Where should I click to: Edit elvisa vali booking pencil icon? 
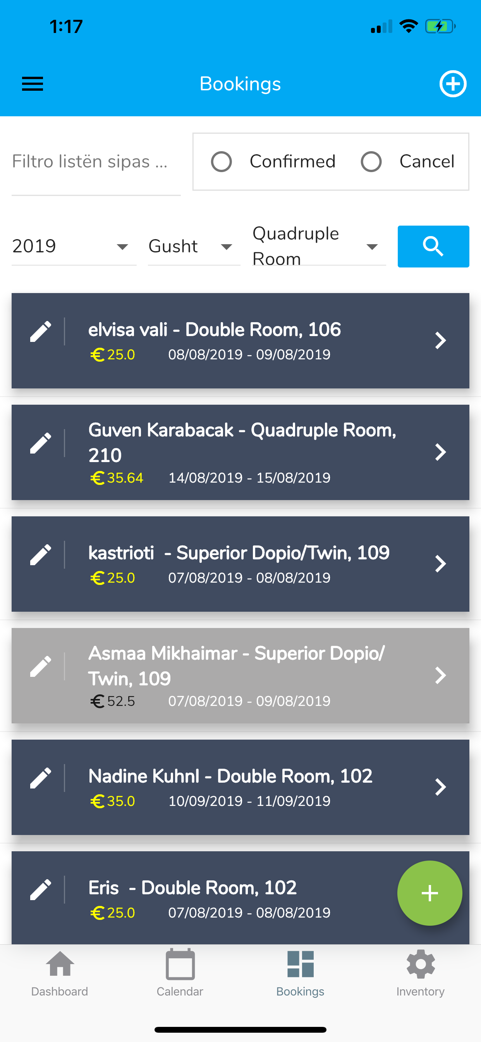point(41,332)
